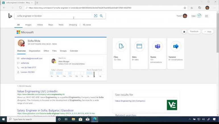219x124 pixels.
Task: Open the Calendar profile tab
Action: [x=74, y=51]
